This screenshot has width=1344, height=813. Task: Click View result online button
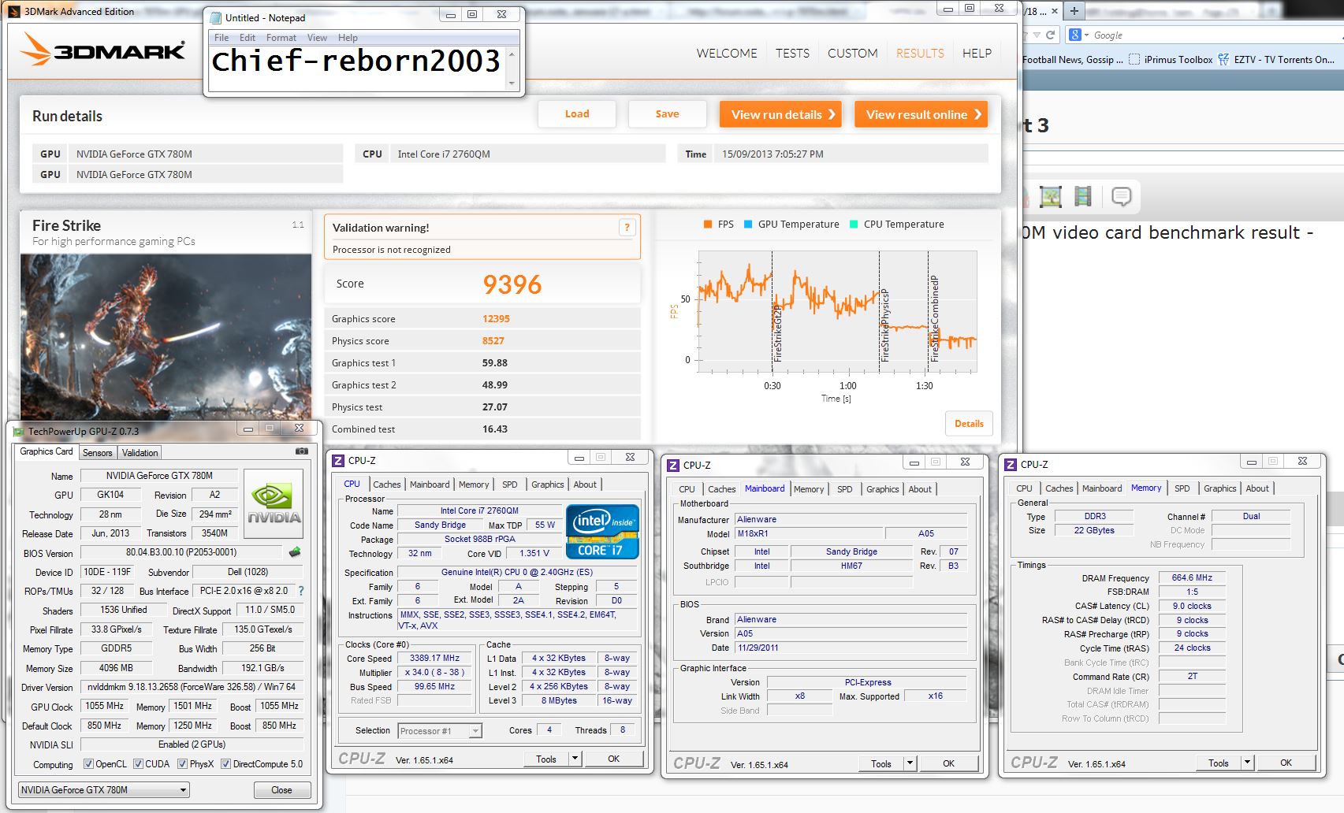point(921,114)
